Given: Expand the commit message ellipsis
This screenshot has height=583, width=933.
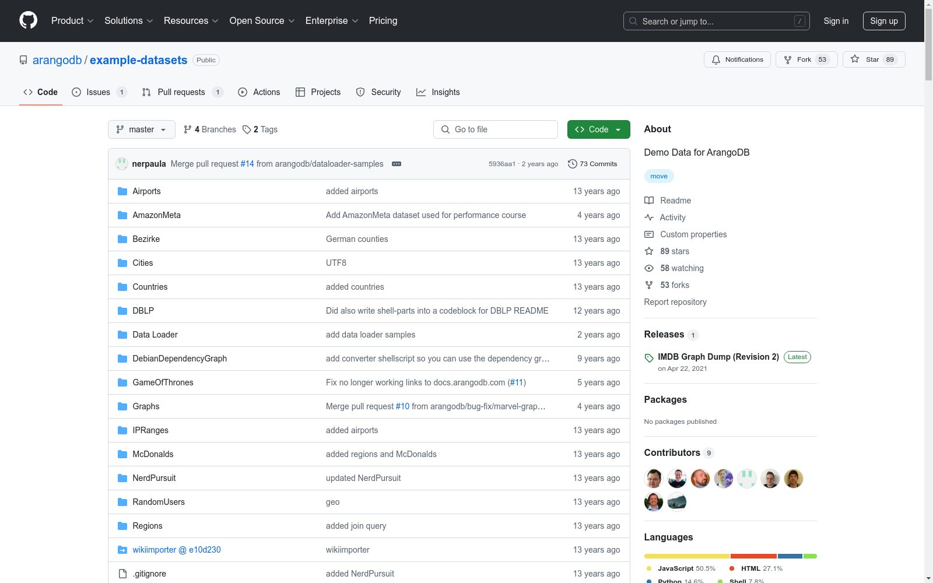Looking at the screenshot, I should pyautogui.click(x=397, y=164).
